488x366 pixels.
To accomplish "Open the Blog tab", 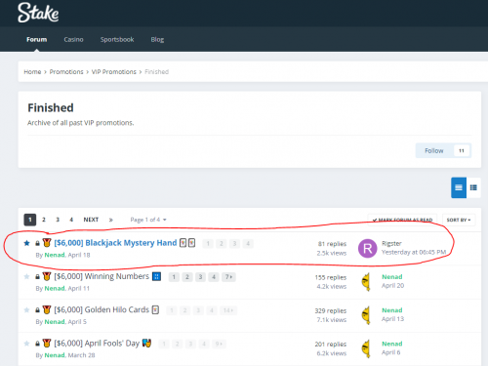I will click(157, 39).
